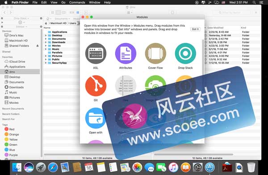Click the Date Modified column header

[215, 28]
